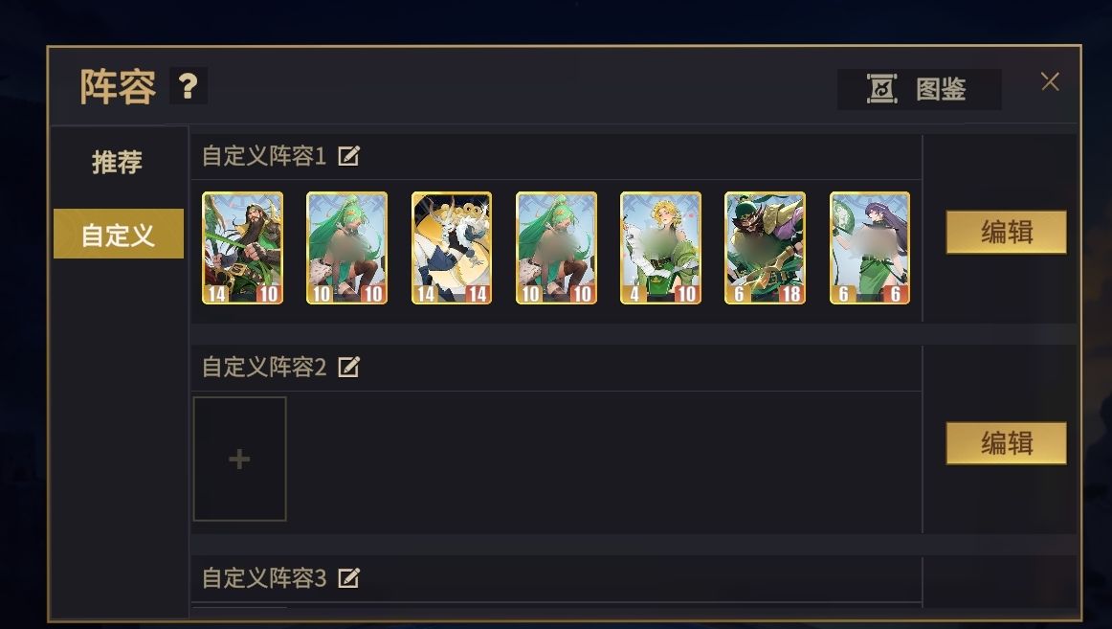Select the first green-haired card 10/10
Viewport: 1112px width, 629px height.
point(346,248)
